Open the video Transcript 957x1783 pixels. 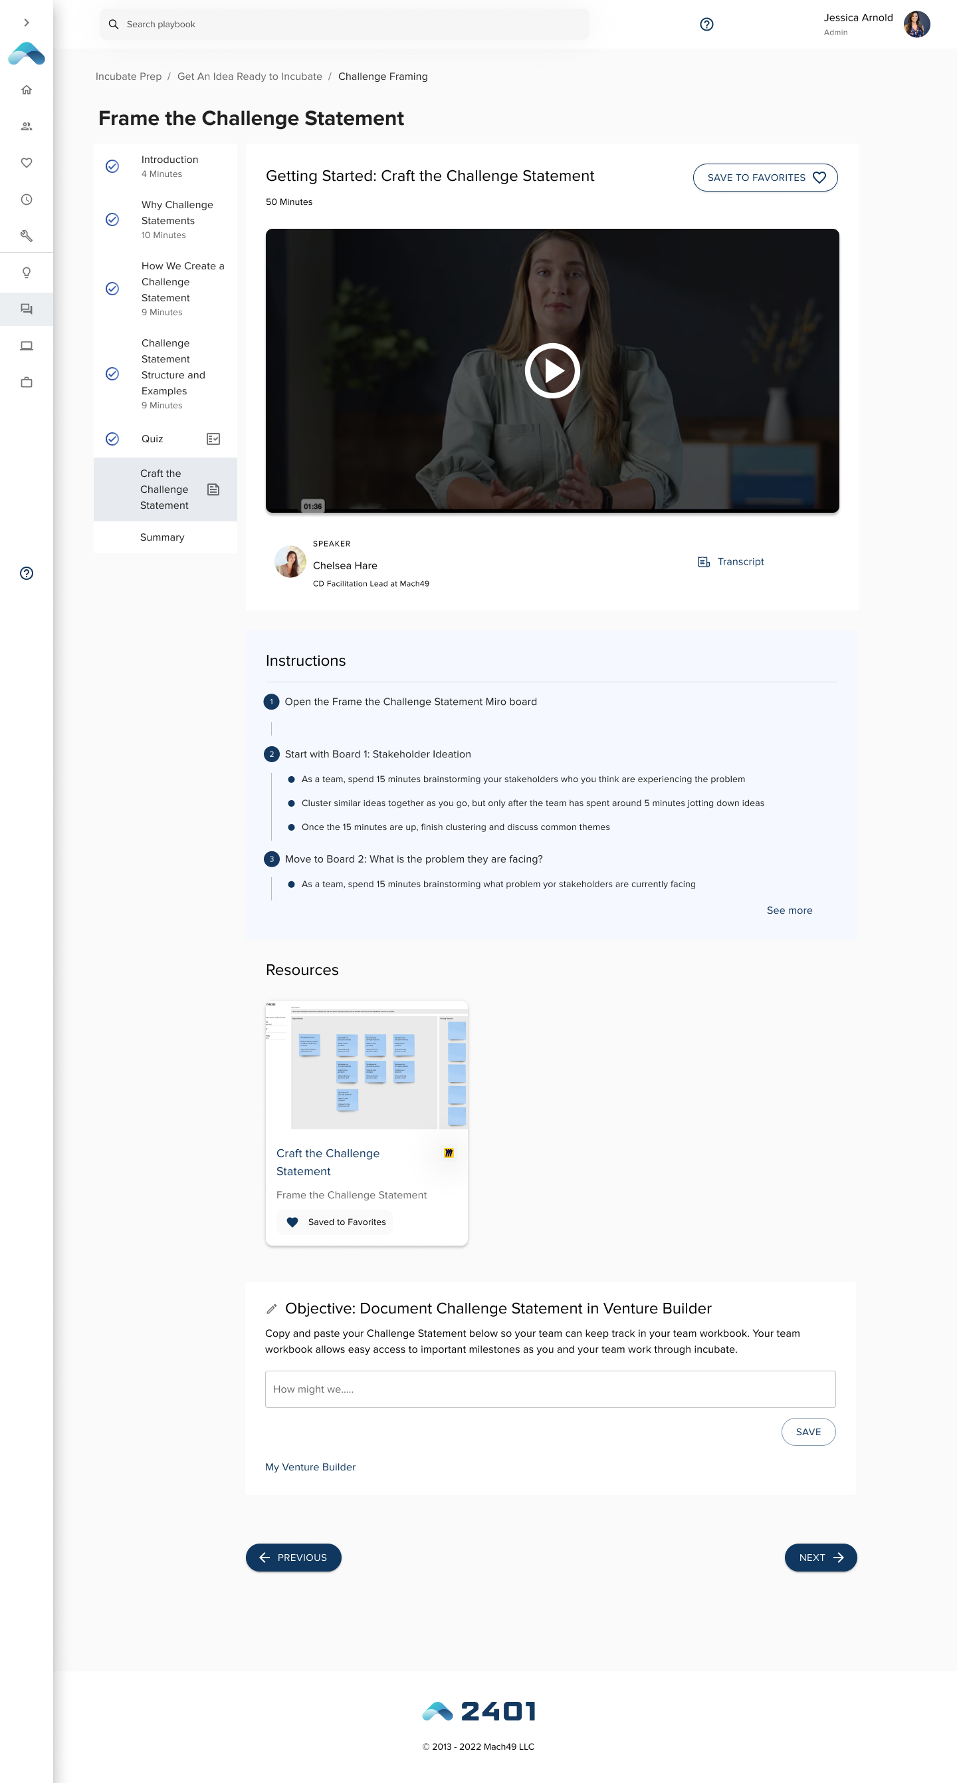pyautogui.click(x=730, y=562)
